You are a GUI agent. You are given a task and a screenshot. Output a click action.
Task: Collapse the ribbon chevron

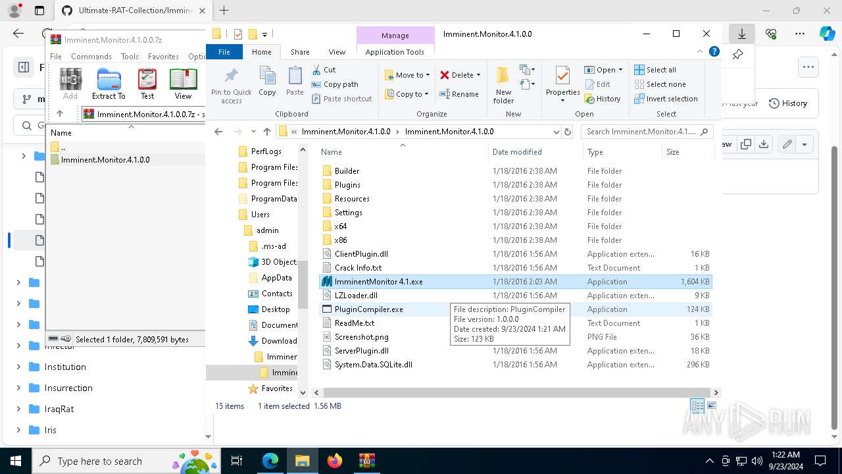click(x=700, y=51)
